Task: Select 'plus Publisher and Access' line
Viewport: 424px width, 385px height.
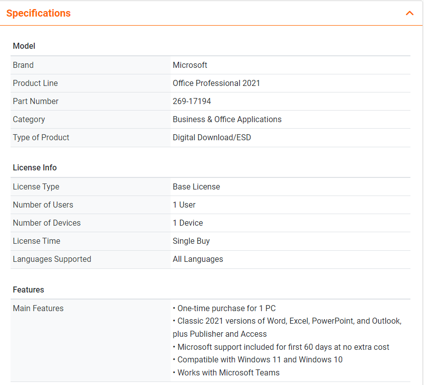Action: [220, 334]
